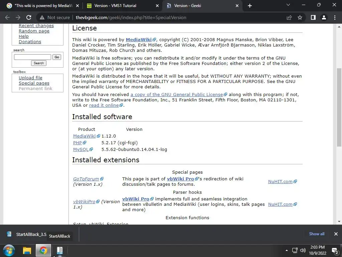The width and height of the screenshot is (342, 257).
Task: Click the Search button
Action: (39, 63)
